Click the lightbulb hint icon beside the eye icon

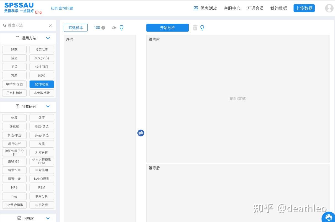click(x=121, y=28)
